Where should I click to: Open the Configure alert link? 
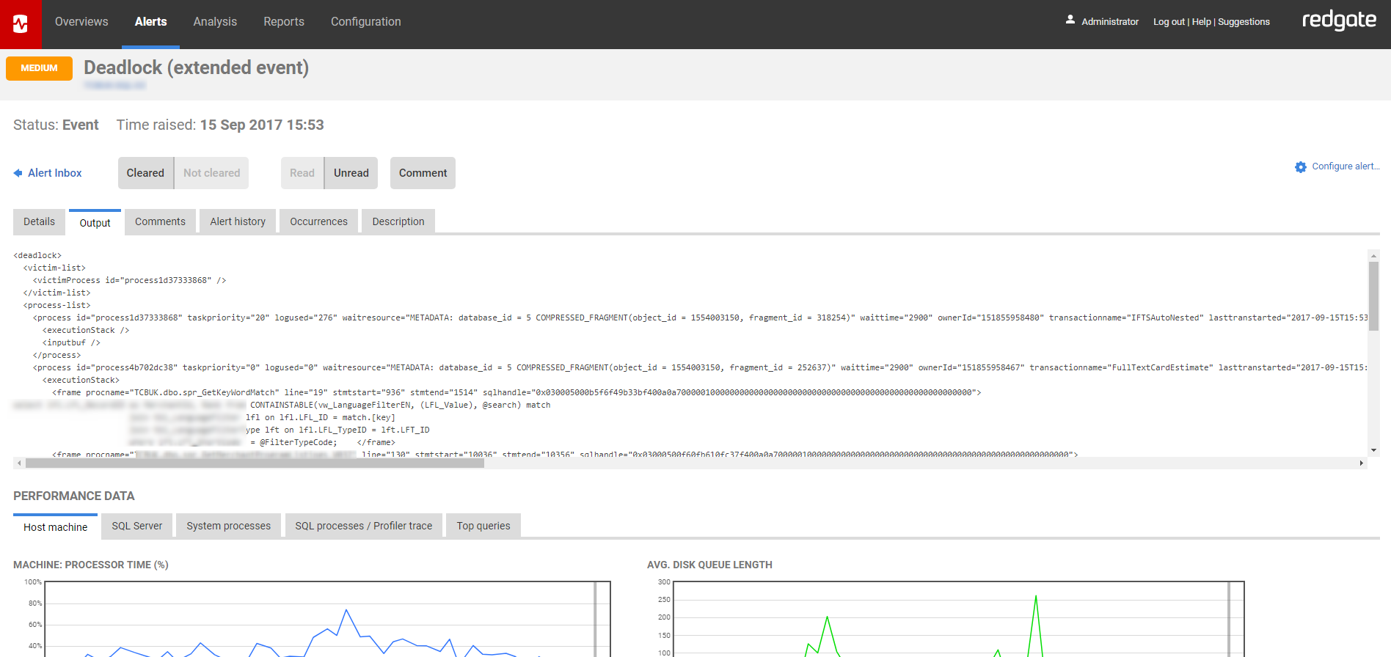[1346, 166]
